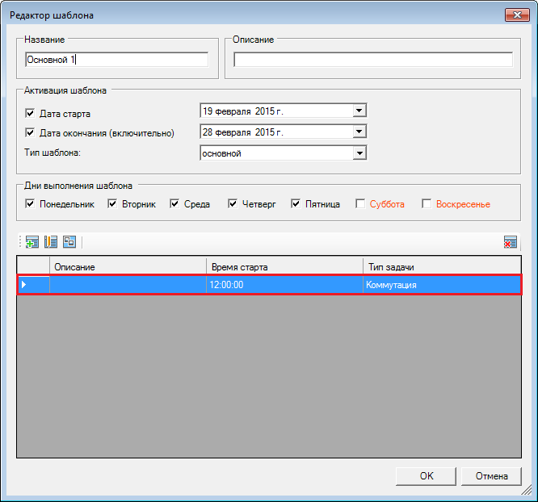Click the Описание column header in the table
Viewport: 538px width, 502px height.
[x=128, y=267]
